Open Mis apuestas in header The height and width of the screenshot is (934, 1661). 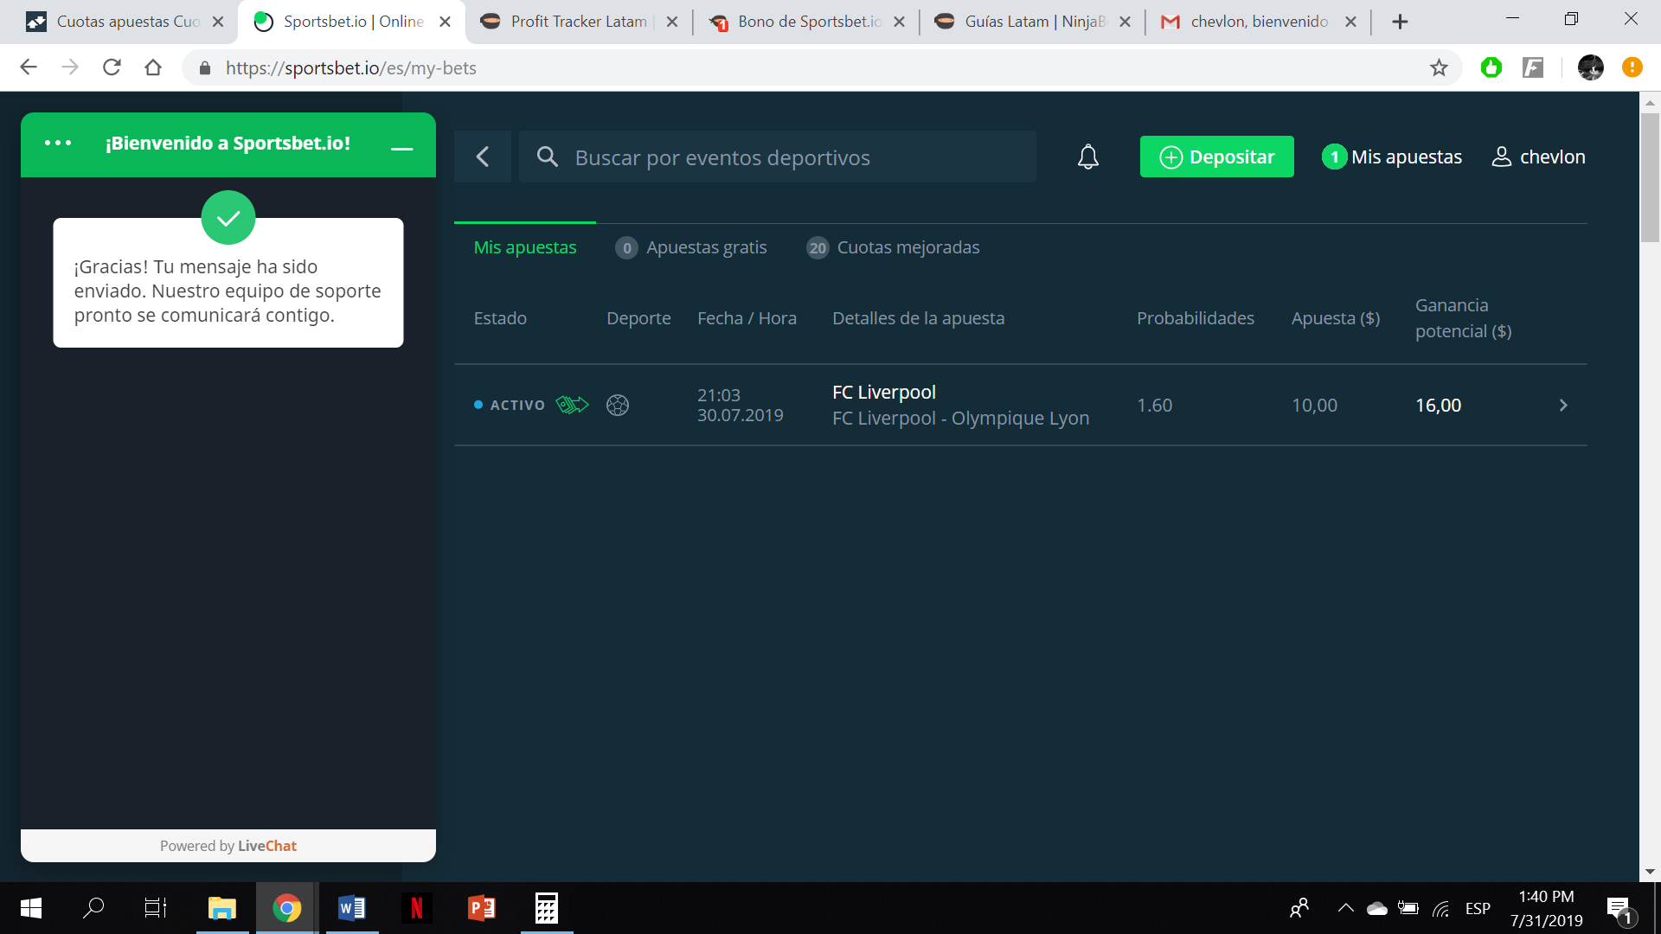[x=1392, y=157]
